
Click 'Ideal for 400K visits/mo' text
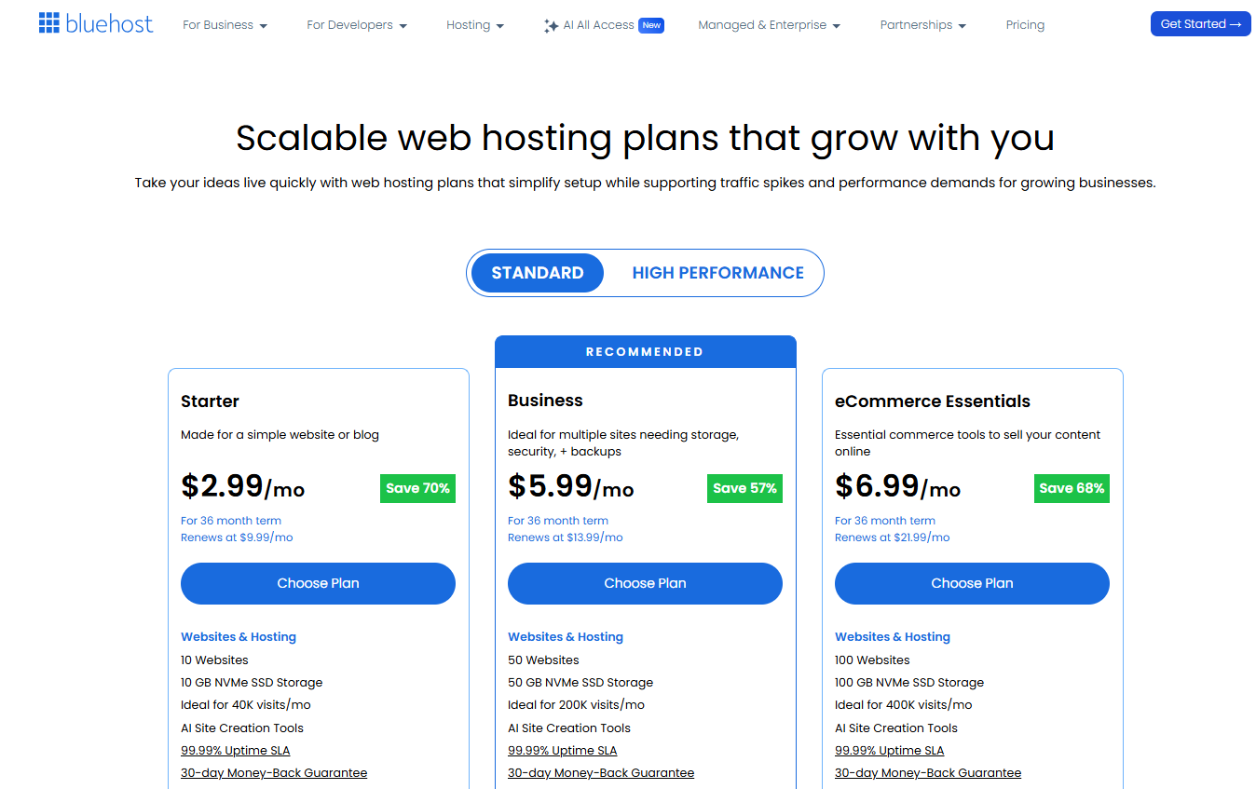pyautogui.click(x=903, y=705)
